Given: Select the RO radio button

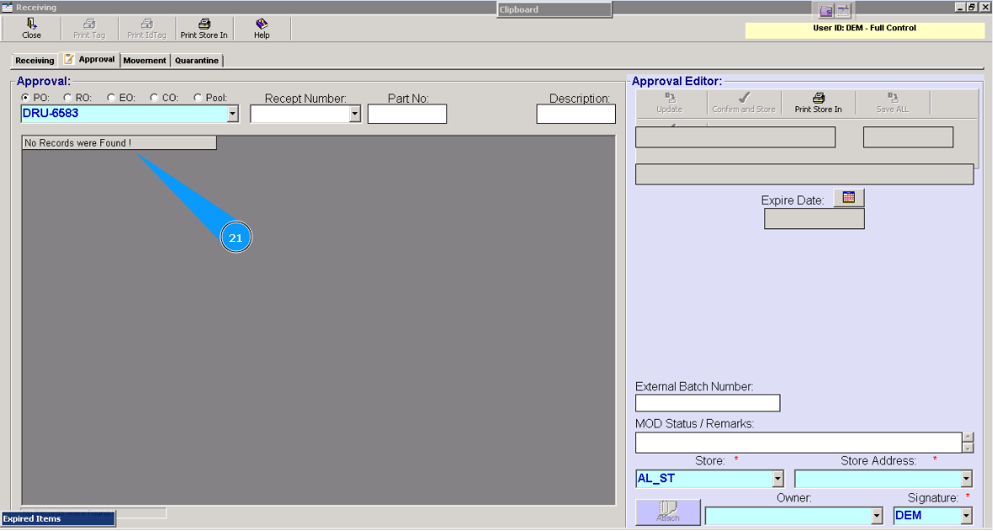Looking at the screenshot, I should tap(67, 98).
